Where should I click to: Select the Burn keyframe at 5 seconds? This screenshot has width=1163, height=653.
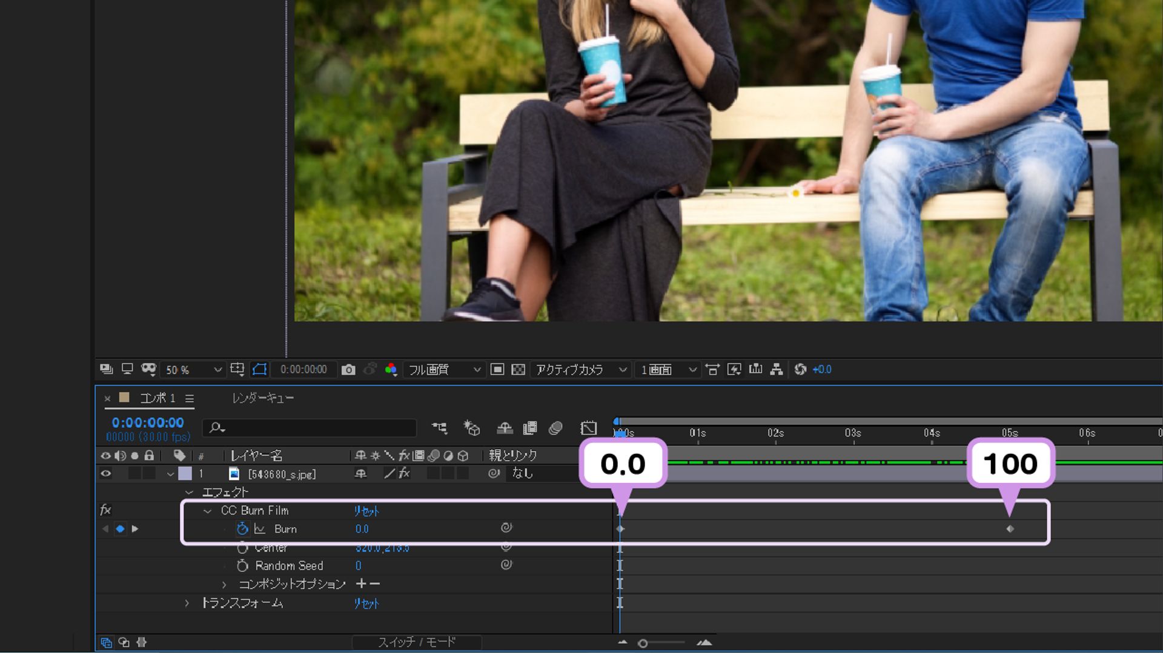coord(1010,529)
